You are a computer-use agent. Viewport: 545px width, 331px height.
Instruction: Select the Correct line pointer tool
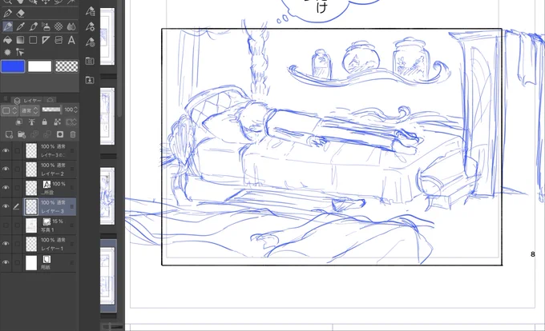click(20, 52)
